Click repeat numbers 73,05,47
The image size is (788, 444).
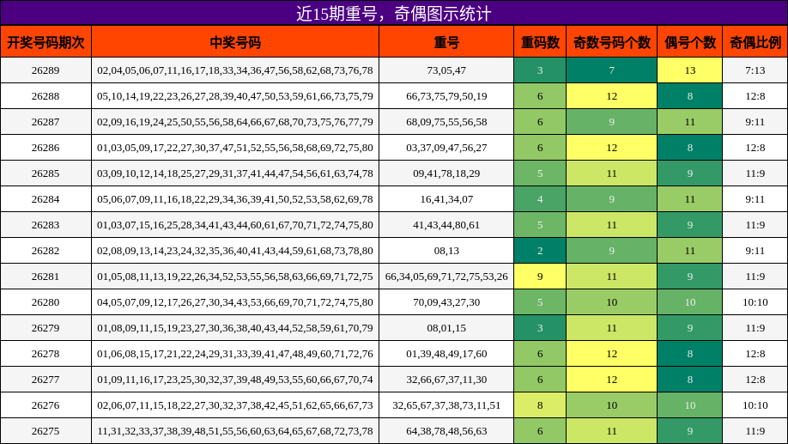(446, 70)
